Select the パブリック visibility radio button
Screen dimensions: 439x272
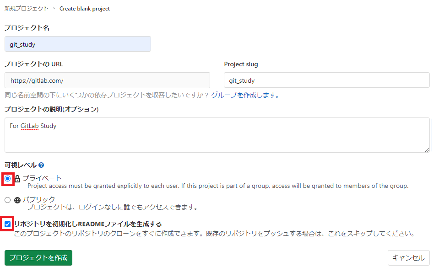coord(7,199)
